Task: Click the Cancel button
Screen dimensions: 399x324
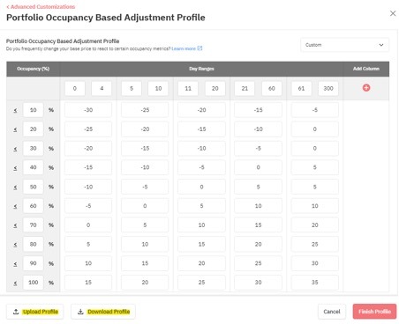Action: tap(332, 312)
